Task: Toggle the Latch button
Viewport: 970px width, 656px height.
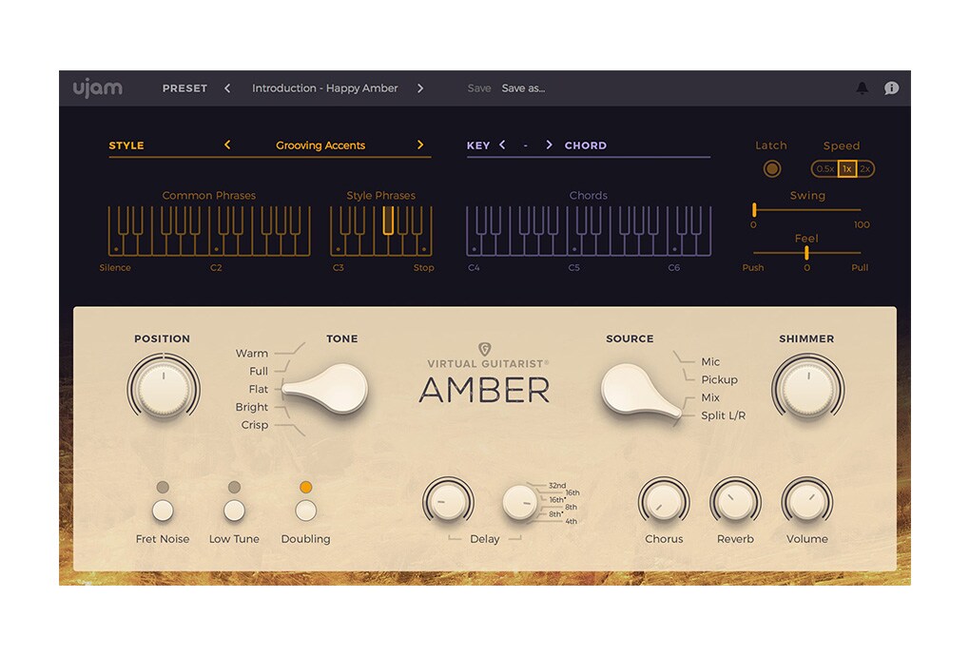Action: click(x=771, y=169)
